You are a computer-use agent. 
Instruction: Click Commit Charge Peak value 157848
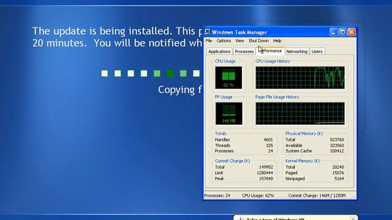pyautogui.click(x=266, y=178)
